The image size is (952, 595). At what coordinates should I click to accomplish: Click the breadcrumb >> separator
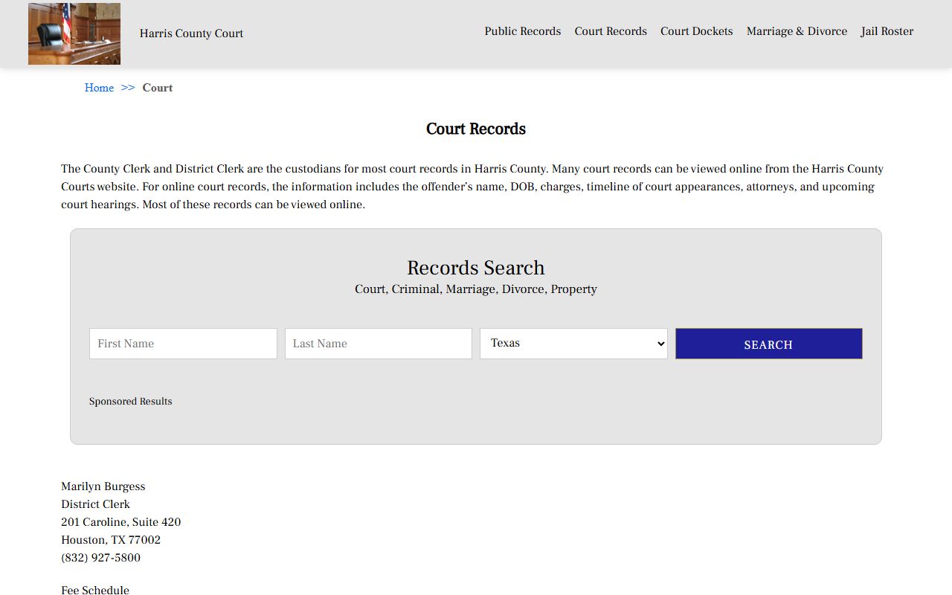(x=128, y=88)
